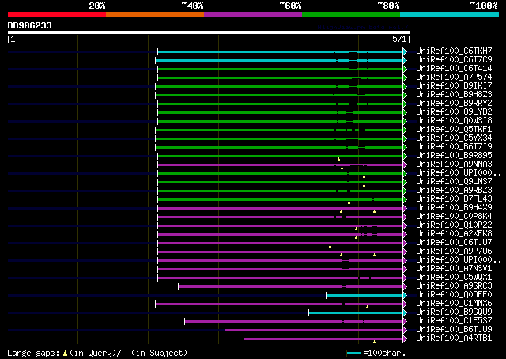This screenshot has width=506, height=359.
Task: Select the UniRef100_A4RTB1 label
Action: pyautogui.click(x=454, y=338)
